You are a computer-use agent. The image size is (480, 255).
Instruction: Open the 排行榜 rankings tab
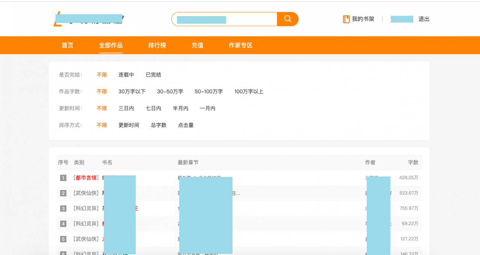157,45
